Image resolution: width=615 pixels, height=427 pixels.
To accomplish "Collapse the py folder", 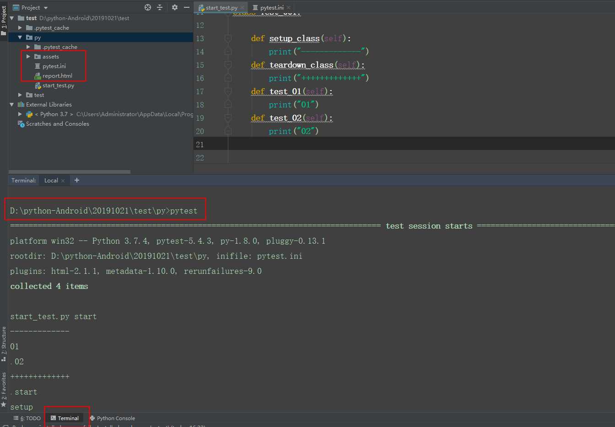I will (x=20, y=37).
